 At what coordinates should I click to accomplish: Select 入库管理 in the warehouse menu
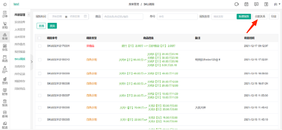tap(20, 30)
